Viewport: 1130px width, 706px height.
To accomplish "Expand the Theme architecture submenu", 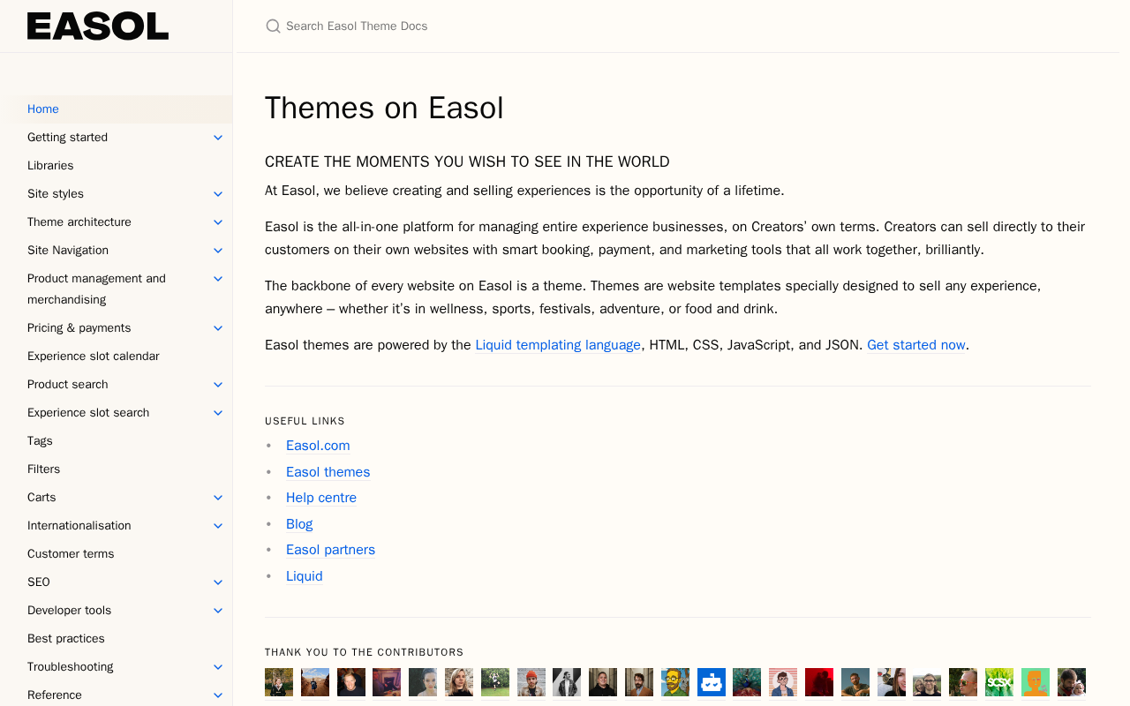I will pyautogui.click(x=218, y=222).
